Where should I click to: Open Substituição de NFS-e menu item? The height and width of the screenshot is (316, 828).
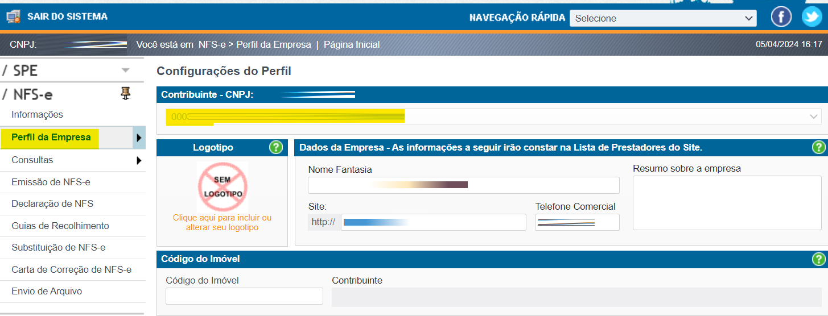(x=59, y=248)
